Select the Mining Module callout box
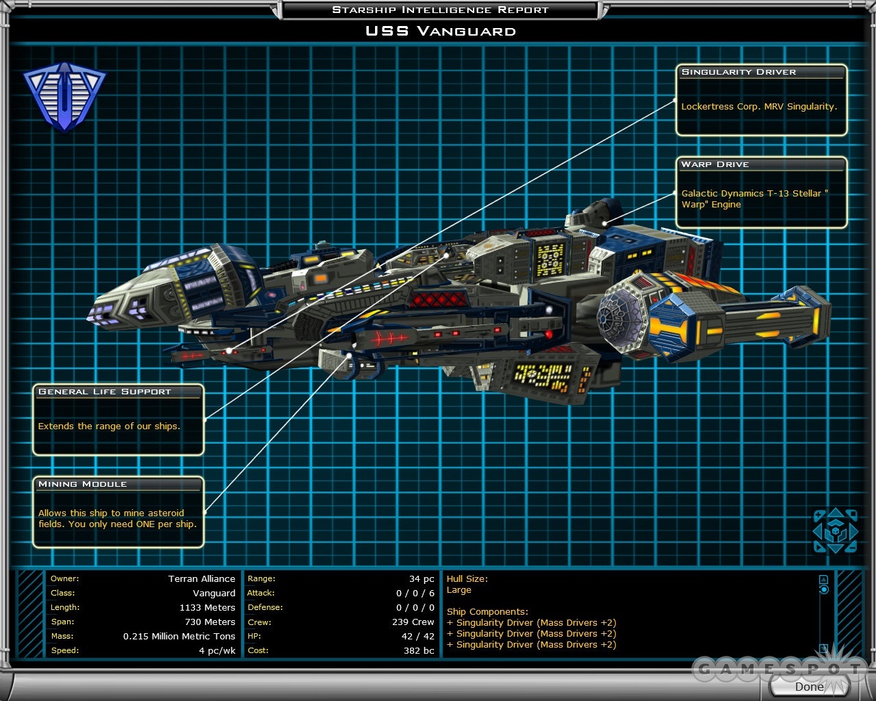The width and height of the screenshot is (876, 701). tap(118, 512)
